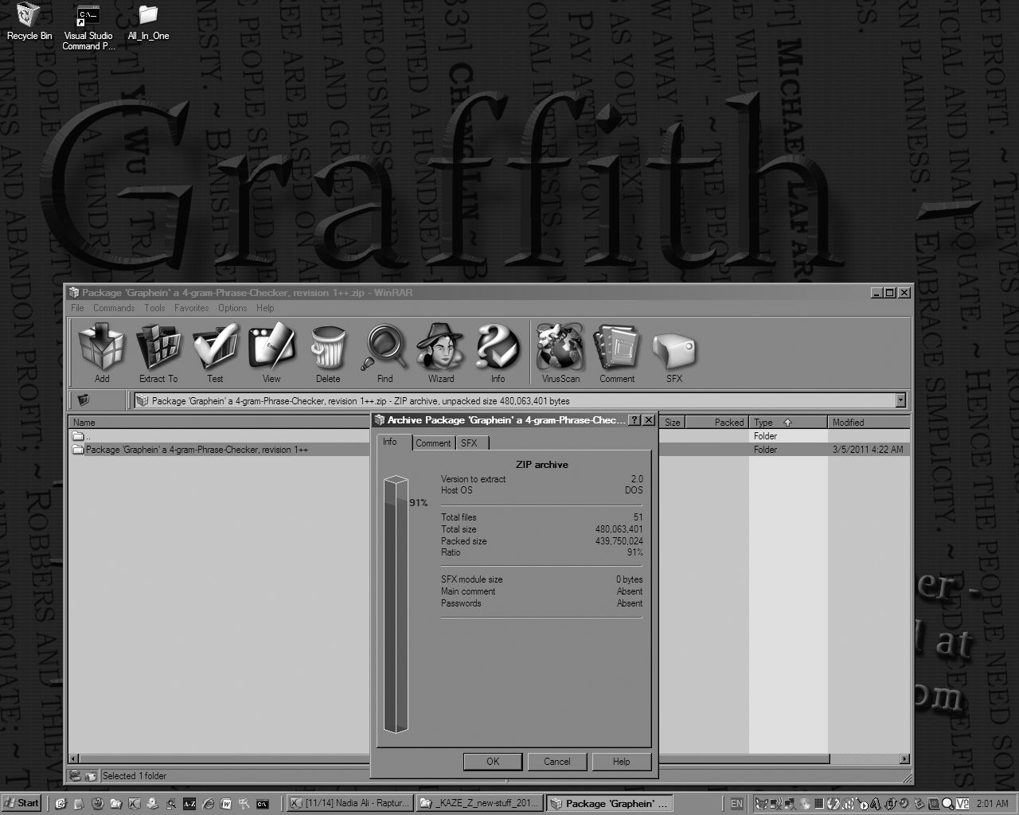1019x815 pixels.
Task: Click the right arrow of horizontal scrollbar
Action: coord(904,759)
